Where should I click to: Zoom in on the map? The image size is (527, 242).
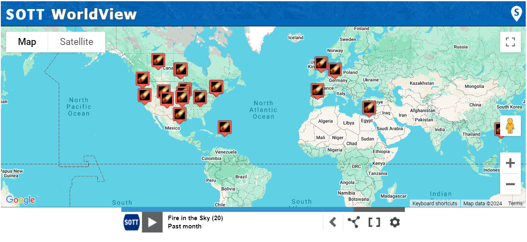[510, 163]
